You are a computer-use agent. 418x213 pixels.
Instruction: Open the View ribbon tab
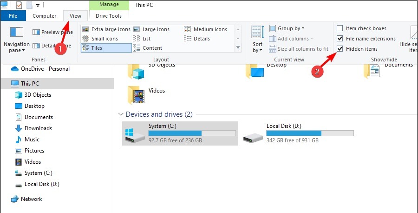pyautogui.click(x=75, y=16)
